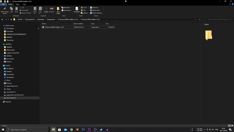Open Properties from the ribbon
The image size is (234, 132).
(77, 10)
